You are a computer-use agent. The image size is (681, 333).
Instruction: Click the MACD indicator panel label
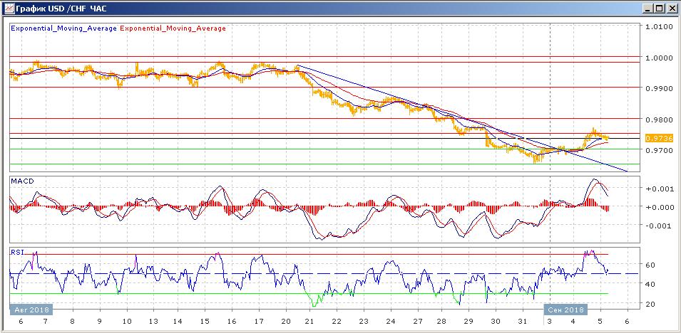pyautogui.click(x=21, y=181)
